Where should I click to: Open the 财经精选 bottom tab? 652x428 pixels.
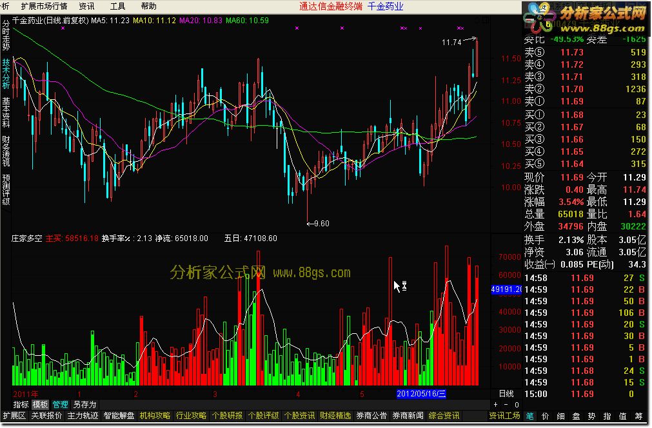click(335, 416)
